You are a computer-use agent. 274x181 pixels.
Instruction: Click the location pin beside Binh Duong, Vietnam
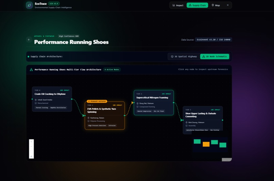186,123
